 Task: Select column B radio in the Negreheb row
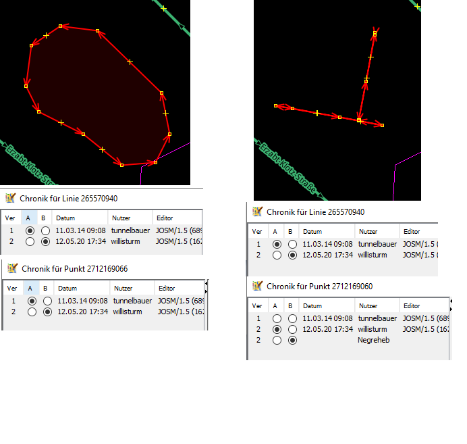point(292,341)
